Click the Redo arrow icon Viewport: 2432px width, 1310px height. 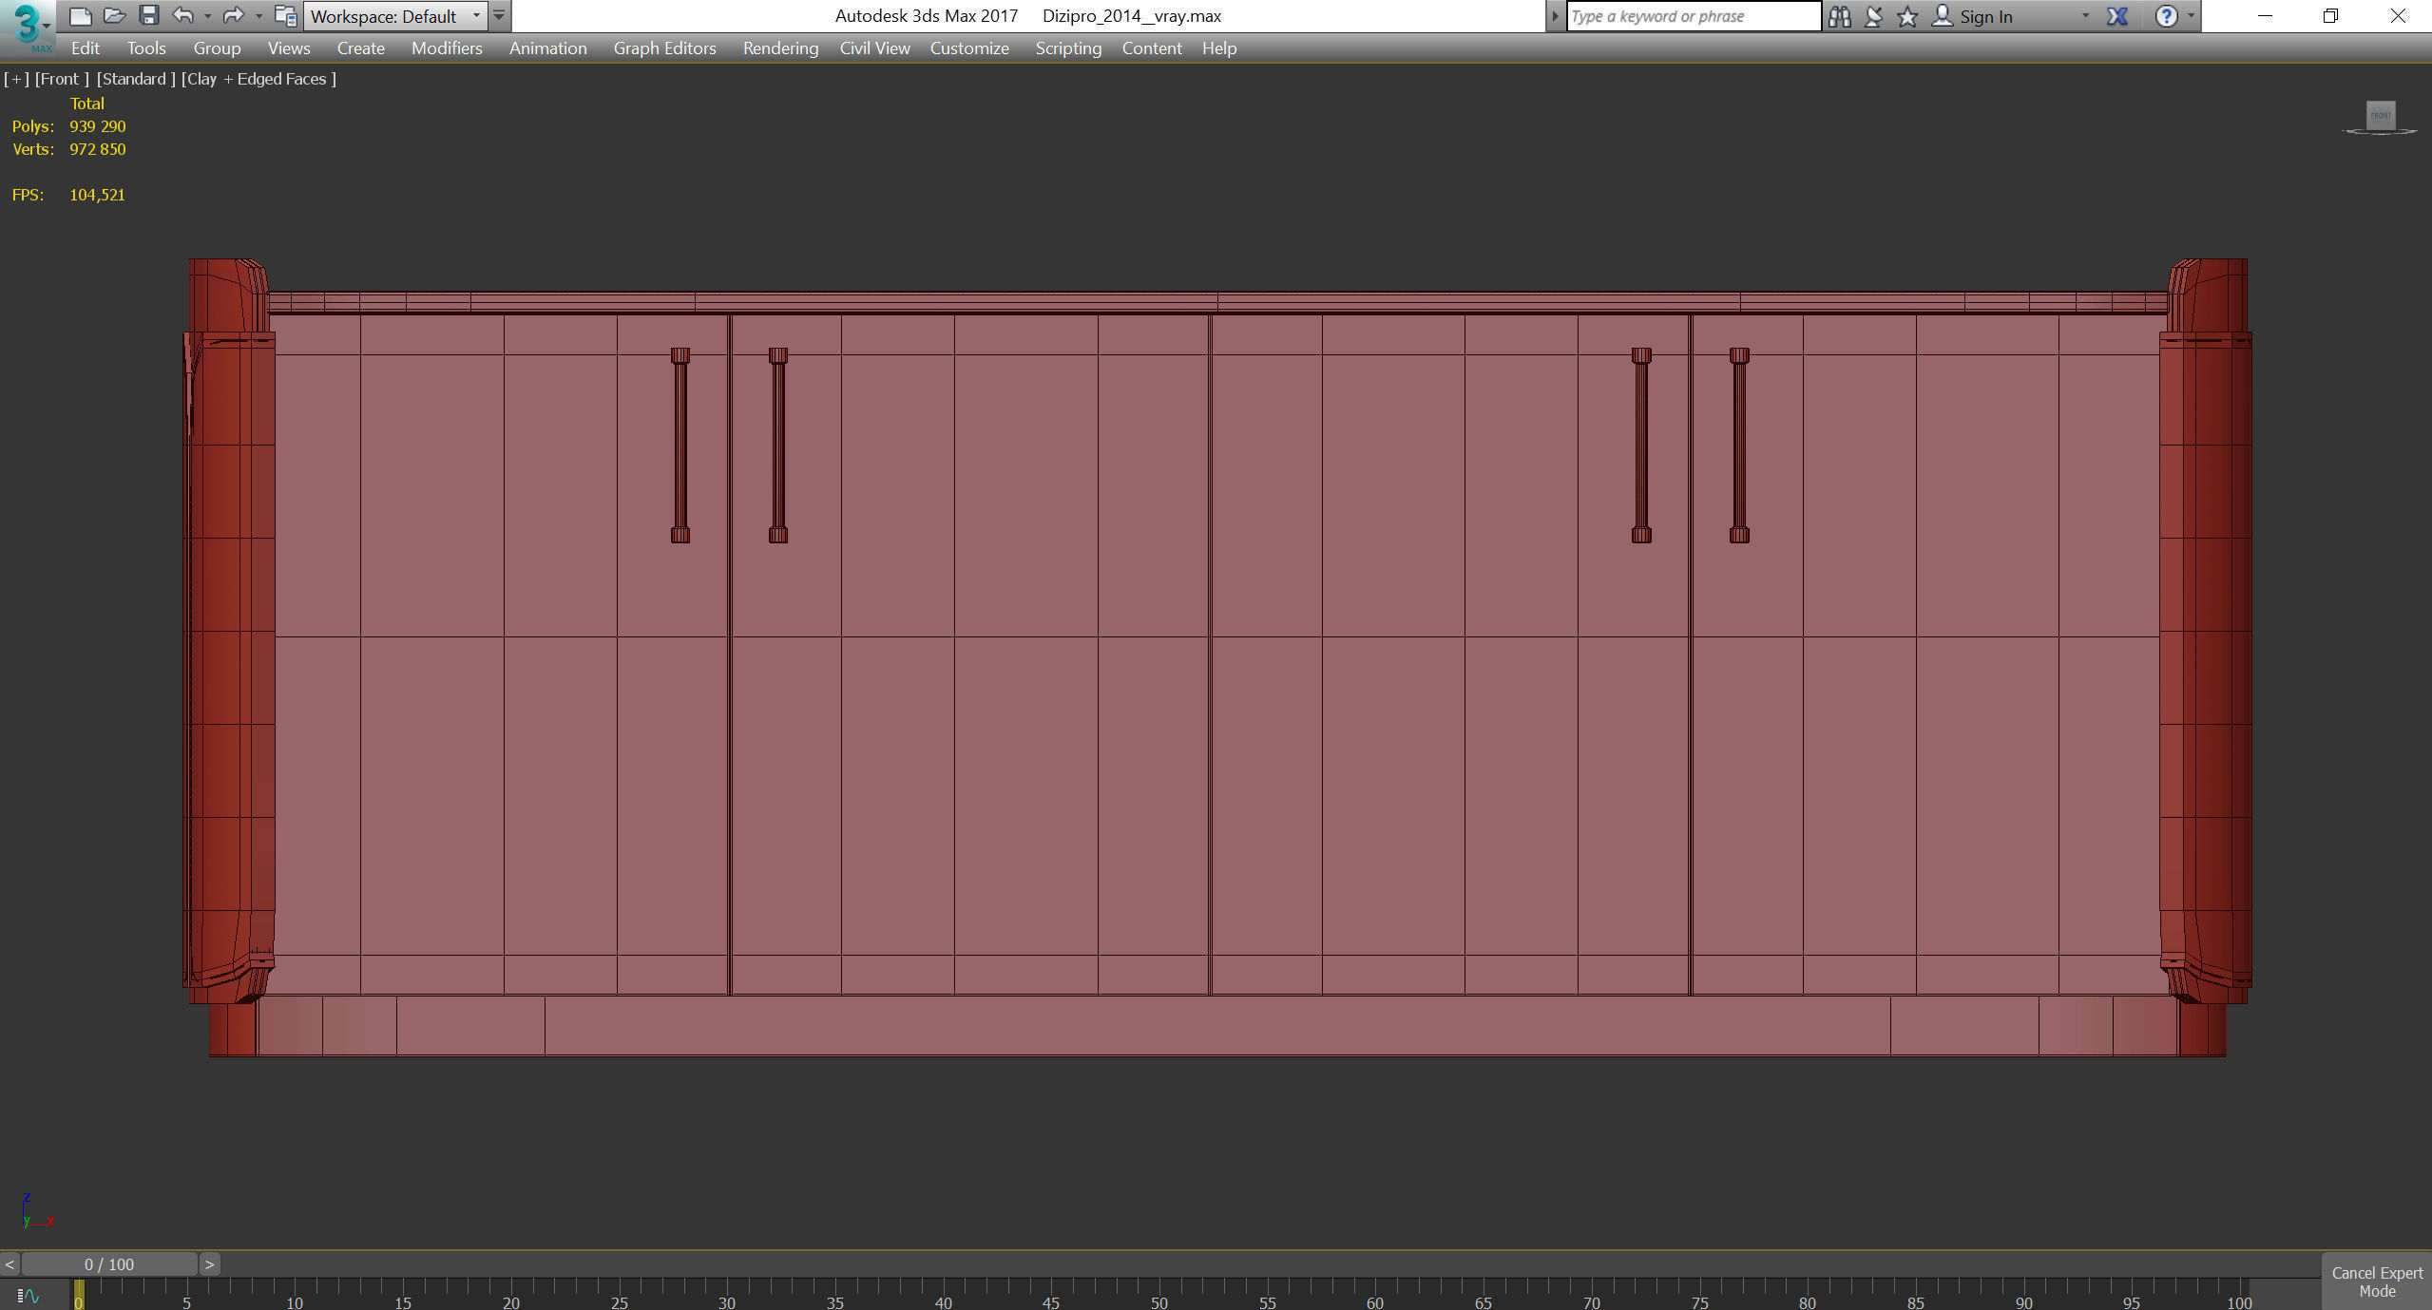(x=233, y=15)
